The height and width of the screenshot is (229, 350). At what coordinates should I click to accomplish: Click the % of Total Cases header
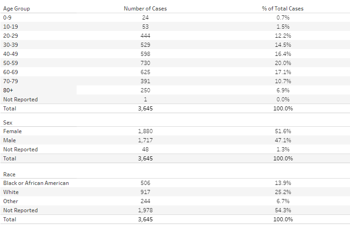pyautogui.click(x=283, y=9)
